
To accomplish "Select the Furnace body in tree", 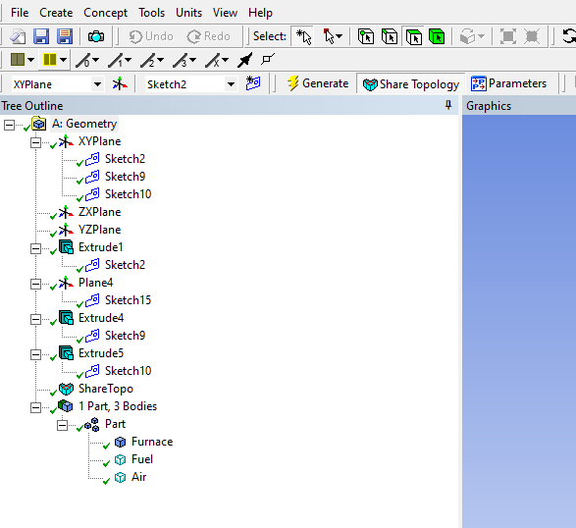I will coord(152,442).
